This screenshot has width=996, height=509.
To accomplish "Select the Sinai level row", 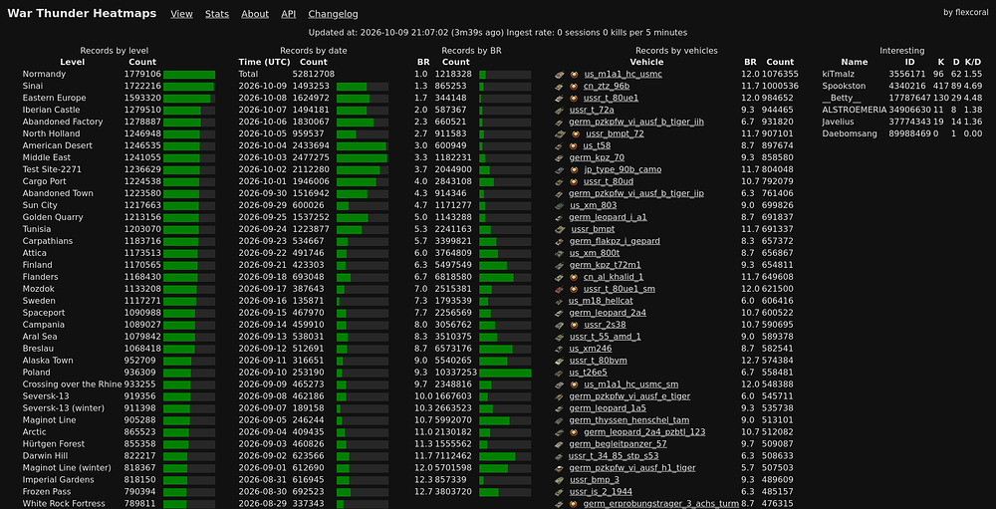I will click(119, 87).
